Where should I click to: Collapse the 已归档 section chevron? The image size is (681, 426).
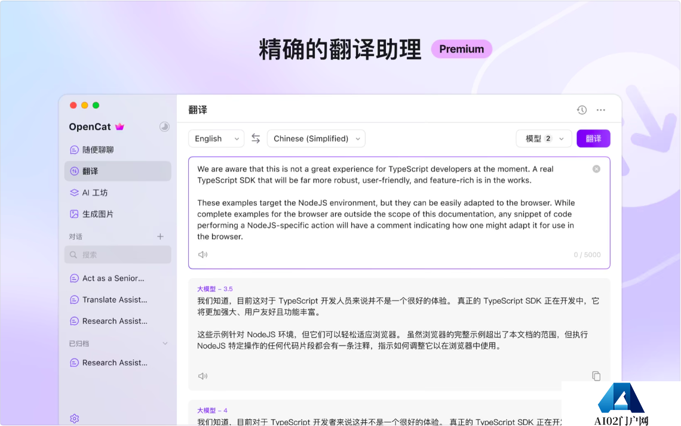(x=165, y=344)
